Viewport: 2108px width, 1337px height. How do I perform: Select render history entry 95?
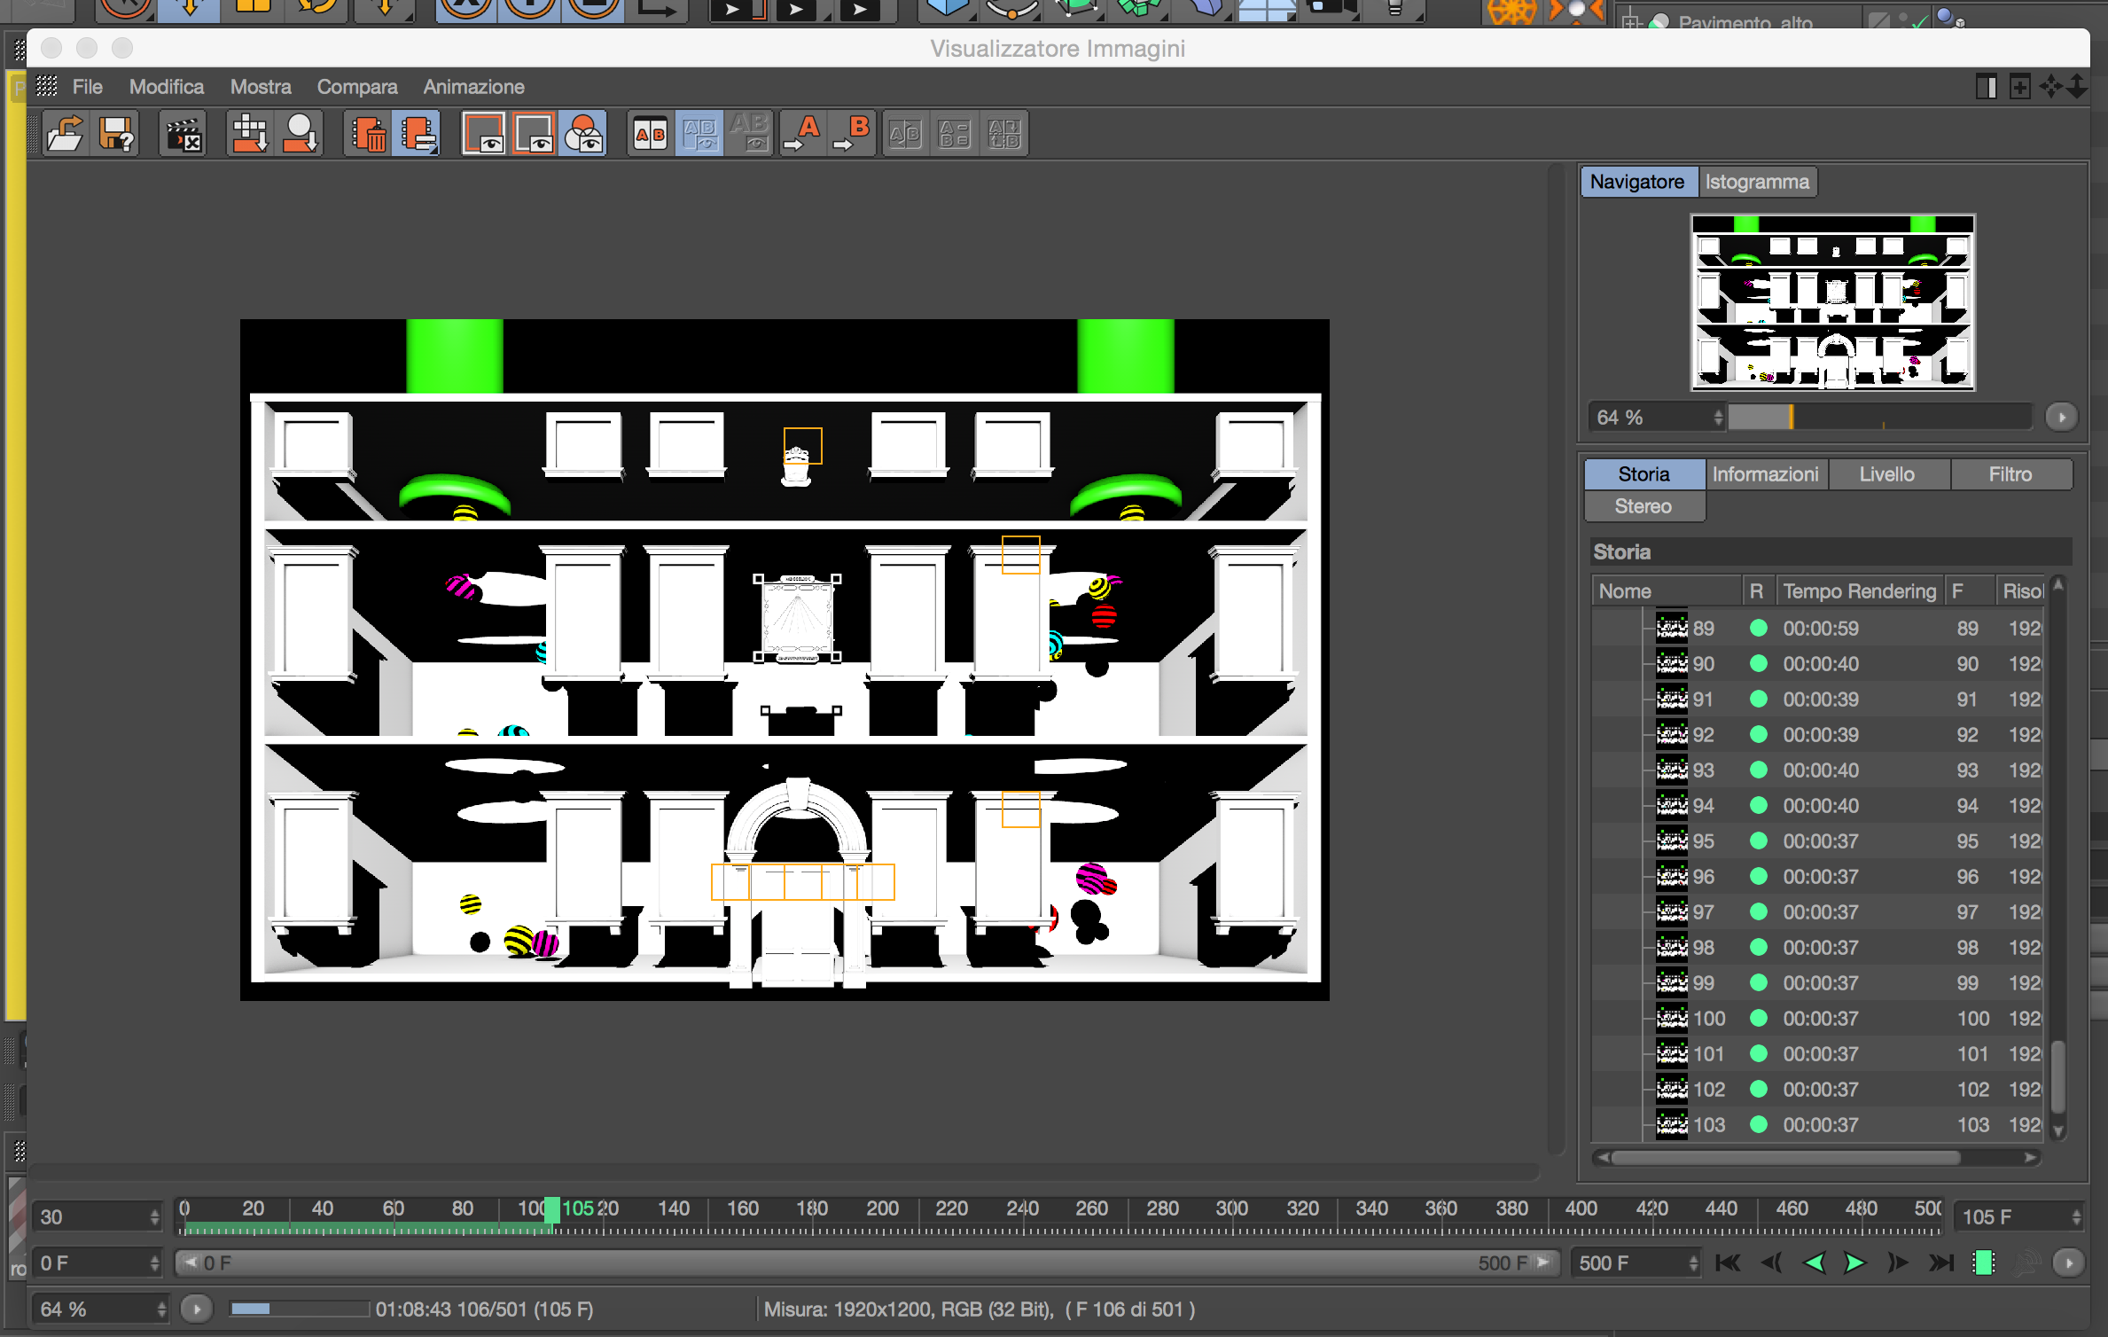pos(1703,841)
